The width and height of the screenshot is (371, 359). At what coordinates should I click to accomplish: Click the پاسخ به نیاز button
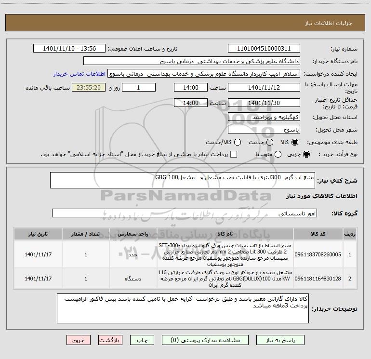coord(280,340)
